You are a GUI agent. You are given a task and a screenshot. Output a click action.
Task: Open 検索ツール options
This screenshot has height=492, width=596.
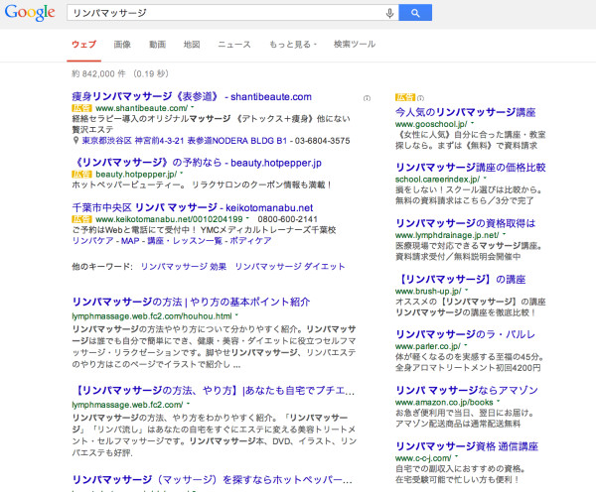pos(355,45)
